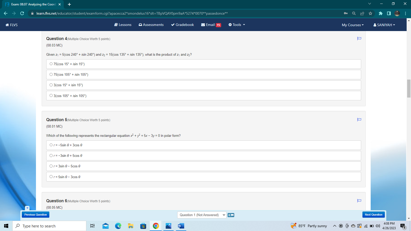411x231 pixels.
Task: Open the Question 1 (Not Answered) selector
Action: pyautogui.click(x=202, y=215)
